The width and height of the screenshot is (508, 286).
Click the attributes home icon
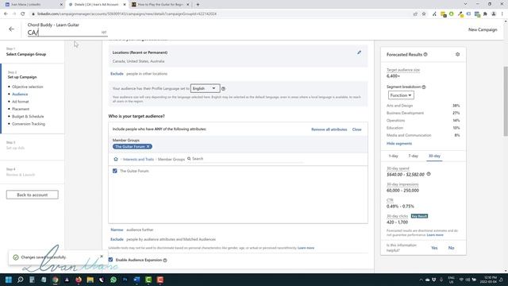[x=116, y=159]
